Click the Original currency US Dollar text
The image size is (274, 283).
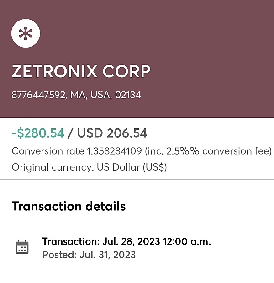pyautogui.click(x=89, y=167)
